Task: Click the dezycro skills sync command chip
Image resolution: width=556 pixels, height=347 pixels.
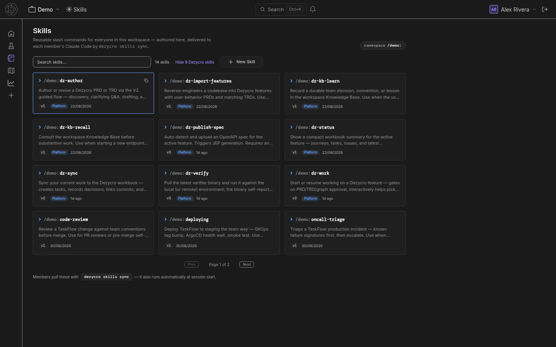Action: tap(107, 277)
